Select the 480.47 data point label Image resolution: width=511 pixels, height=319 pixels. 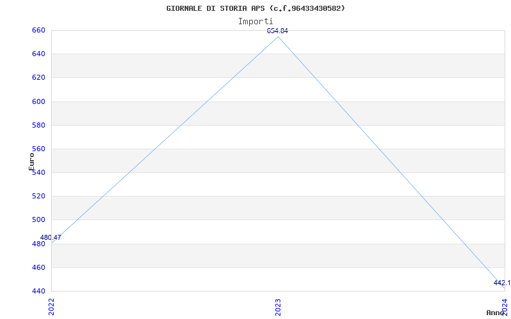pos(50,237)
